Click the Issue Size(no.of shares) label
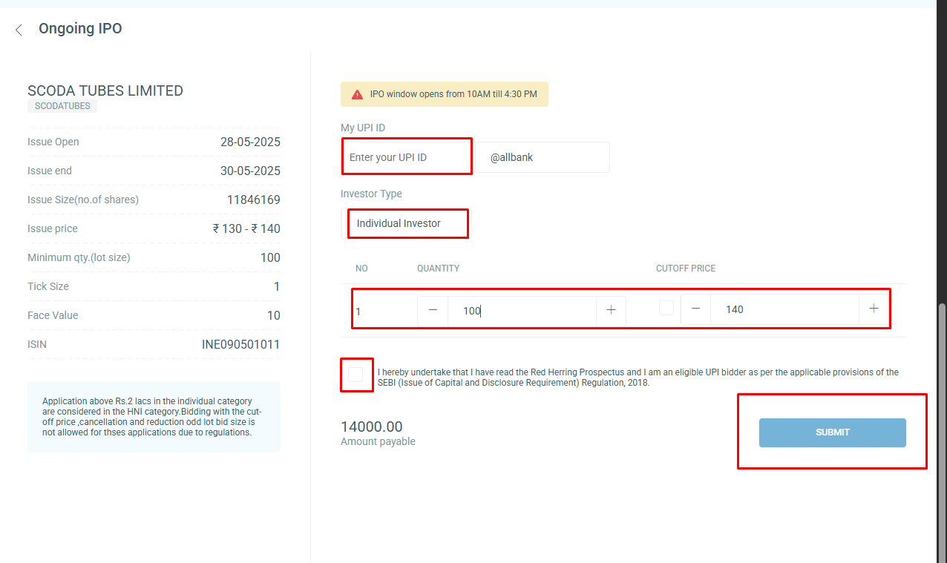 (83, 200)
